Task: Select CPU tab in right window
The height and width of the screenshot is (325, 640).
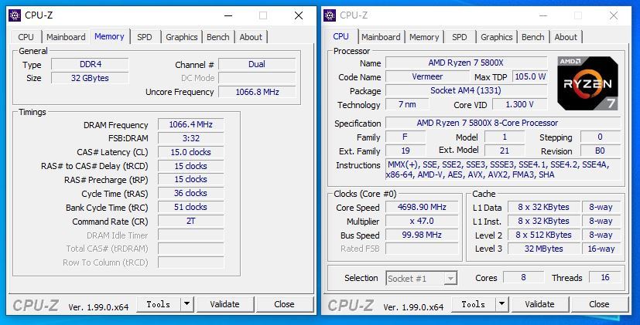Action: [x=341, y=36]
